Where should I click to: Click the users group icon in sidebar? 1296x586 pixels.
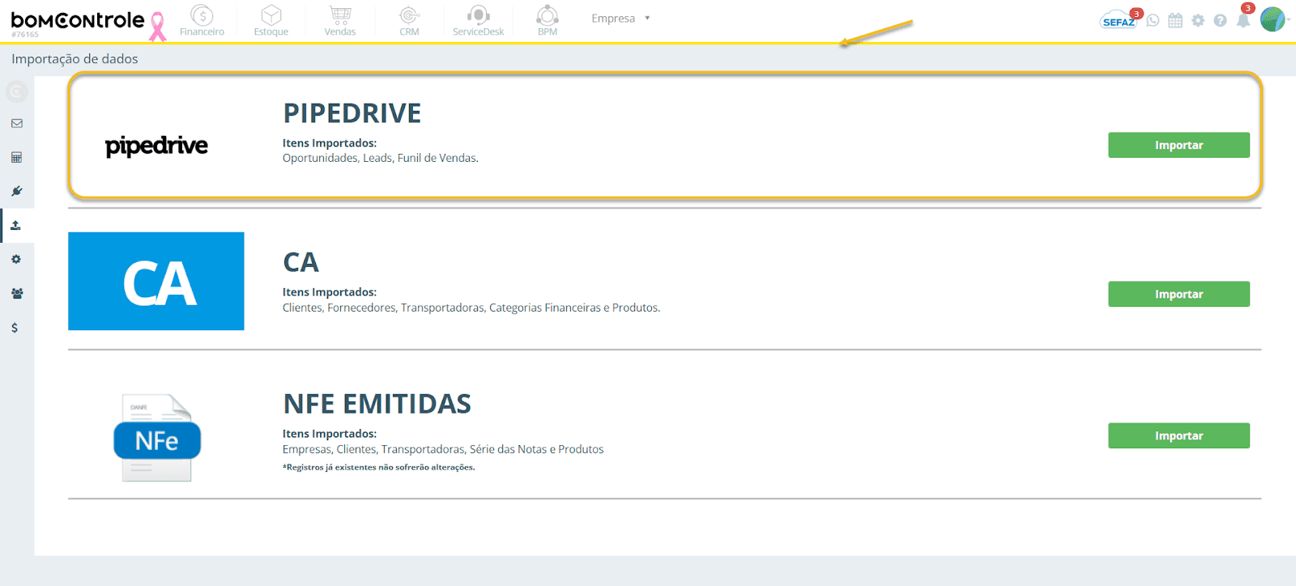[x=17, y=294]
